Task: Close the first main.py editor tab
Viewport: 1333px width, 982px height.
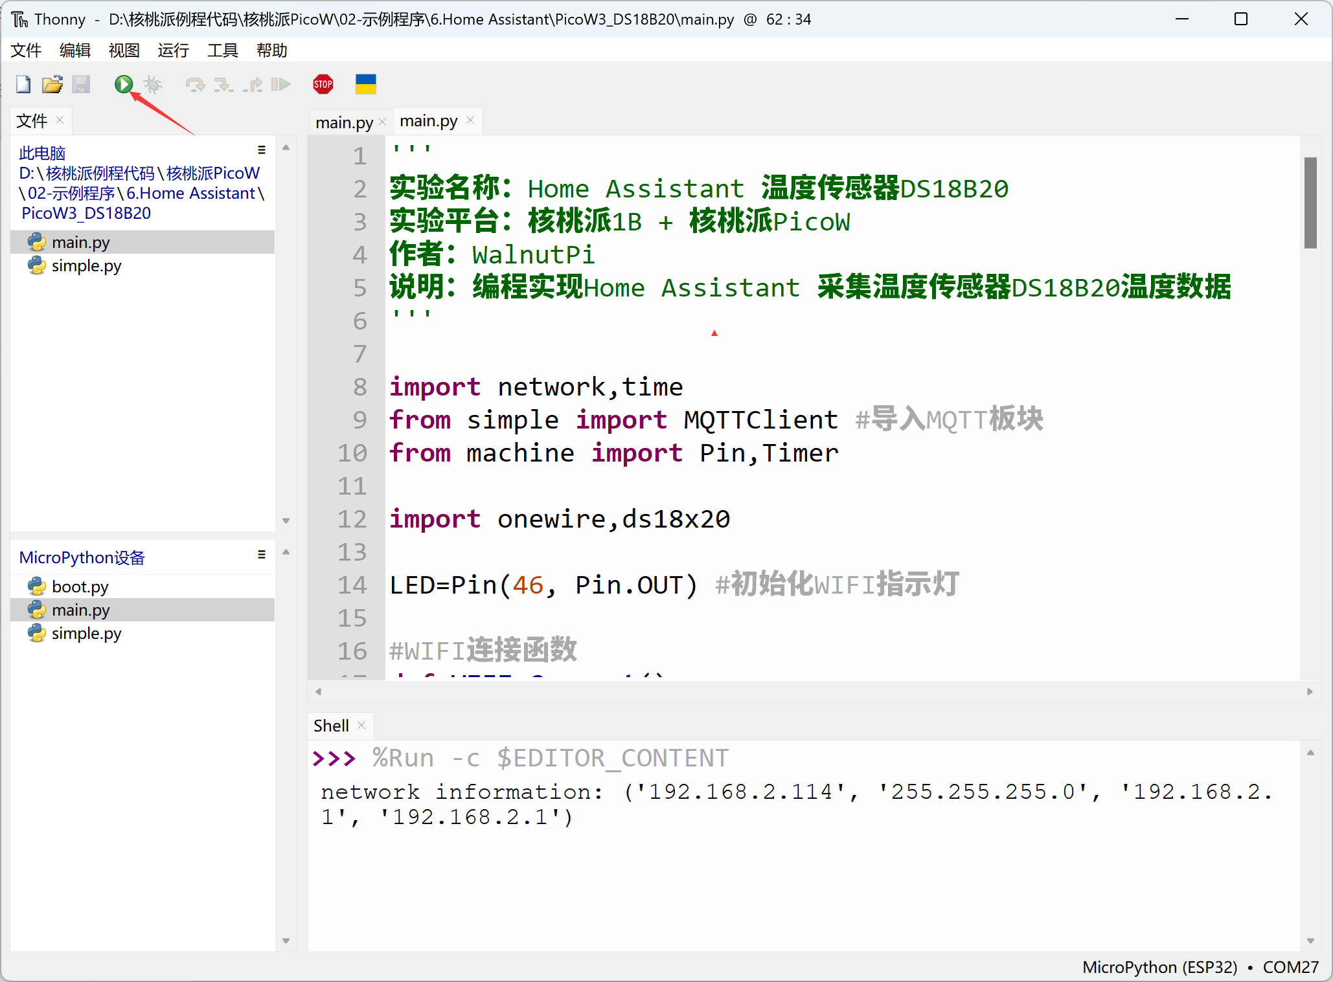Action: pos(382,122)
